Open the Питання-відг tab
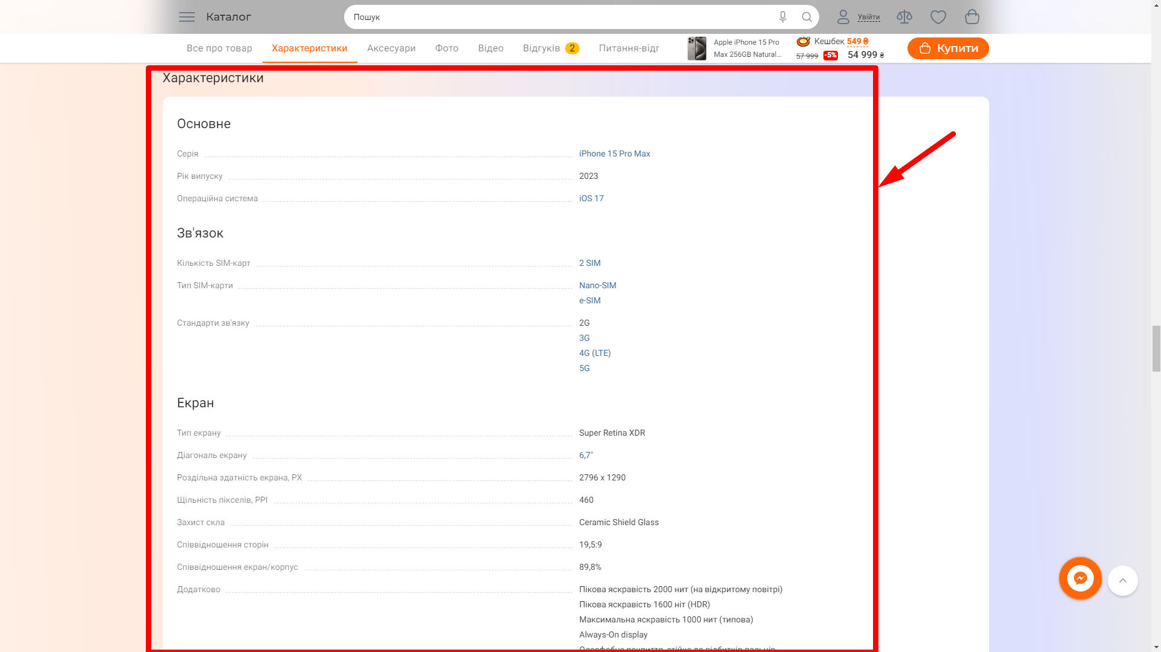Viewport: 1161px width, 652px height. point(629,48)
